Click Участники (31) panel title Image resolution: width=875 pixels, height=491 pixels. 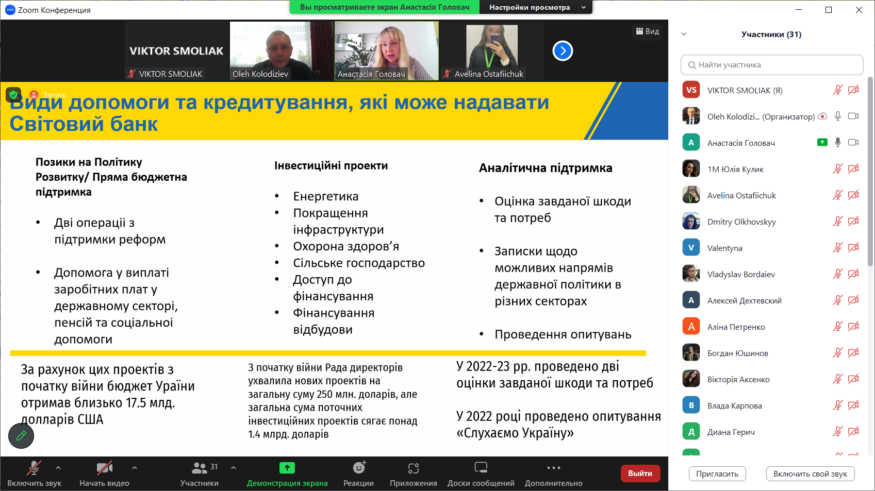(771, 34)
